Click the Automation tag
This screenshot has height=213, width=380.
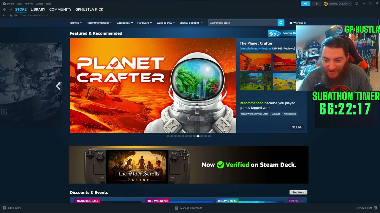pyautogui.click(x=290, y=114)
